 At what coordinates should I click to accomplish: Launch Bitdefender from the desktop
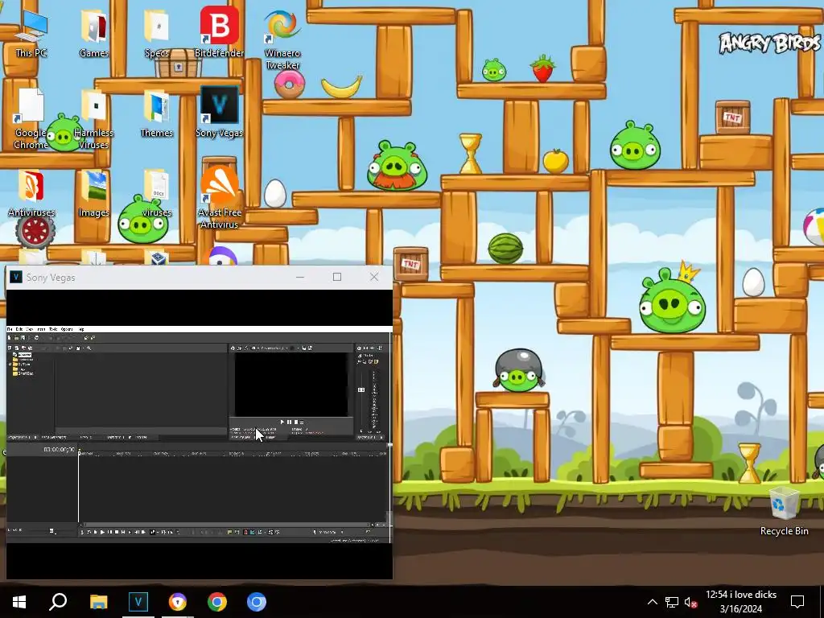point(219,32)
